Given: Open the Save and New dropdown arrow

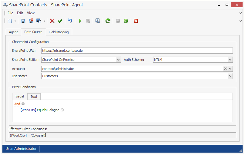Looking at the screenshot, I should (44, 21).
